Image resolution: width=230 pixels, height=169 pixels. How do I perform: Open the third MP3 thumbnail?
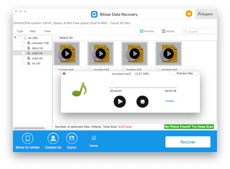click(x=135, y=54)
